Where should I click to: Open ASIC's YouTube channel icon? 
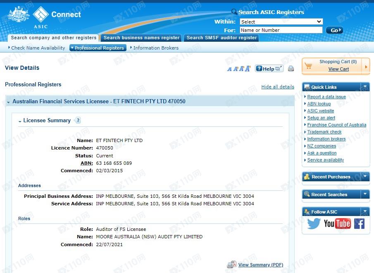pyautogui.click(x=337, y=223)
